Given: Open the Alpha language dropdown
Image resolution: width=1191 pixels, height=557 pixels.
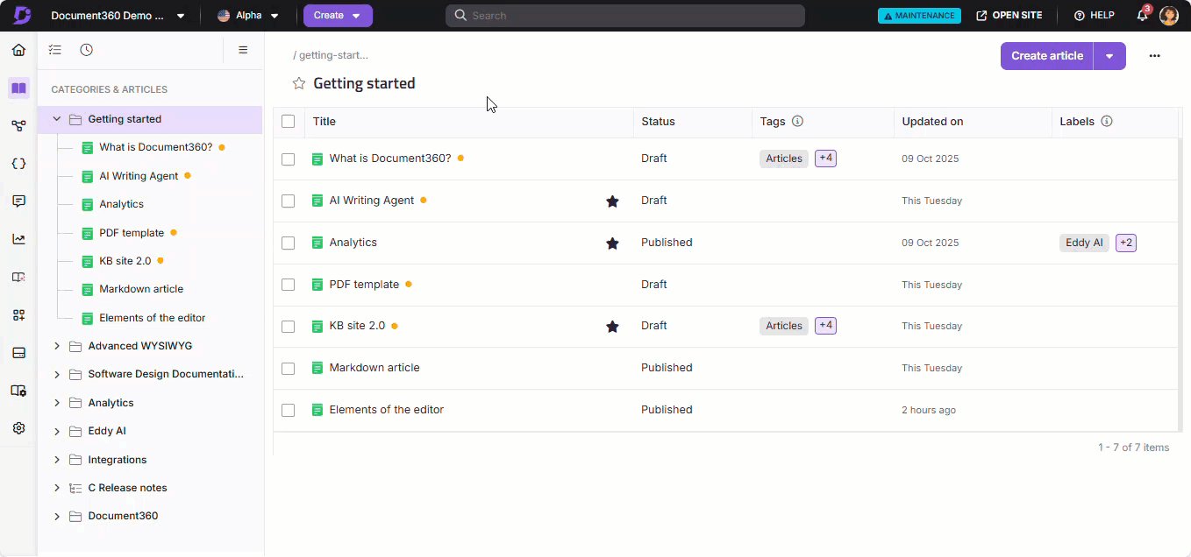Looking at the screenshot, I should (x=248, y=16).
